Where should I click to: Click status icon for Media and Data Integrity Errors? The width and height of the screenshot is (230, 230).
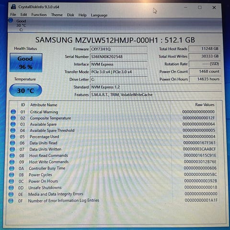(x=11, y=194)
